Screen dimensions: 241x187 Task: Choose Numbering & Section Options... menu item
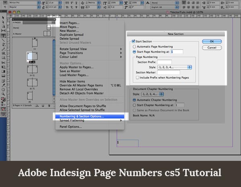tap(90, 116)
